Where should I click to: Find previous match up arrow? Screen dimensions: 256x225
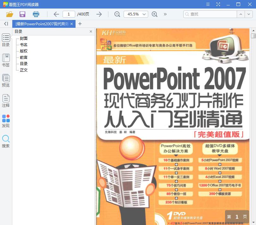pyautogui.click(x=241, y=14)
